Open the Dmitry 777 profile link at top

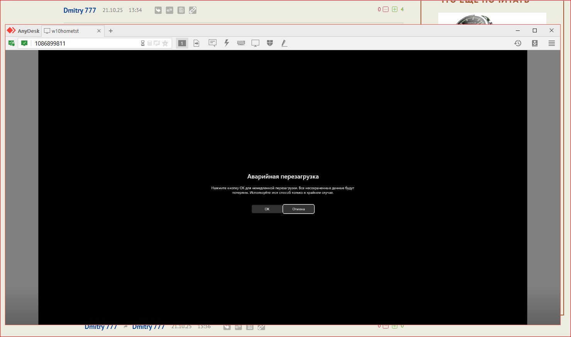click(x=79, y=10)
